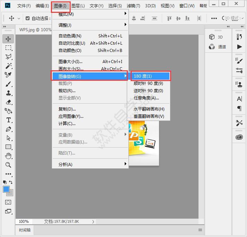Click 水平翻转画布(H) menu entry
This screenshot has height=237, width=247.
pos(149,109)
